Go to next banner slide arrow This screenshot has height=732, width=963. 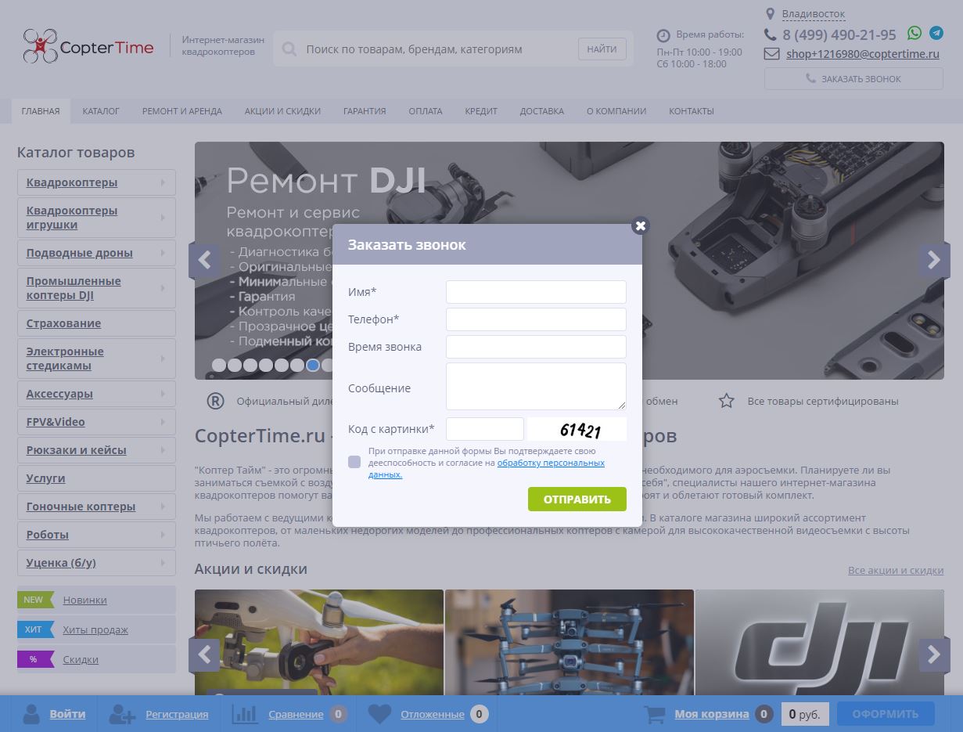pos(934,260)
